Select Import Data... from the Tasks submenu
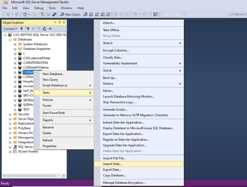Viewport: 247px width, 187px height. [x=139, y=164]
